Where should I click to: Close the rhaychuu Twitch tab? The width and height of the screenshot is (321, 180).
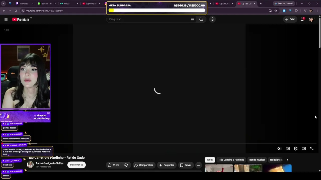tap(33, 3)
